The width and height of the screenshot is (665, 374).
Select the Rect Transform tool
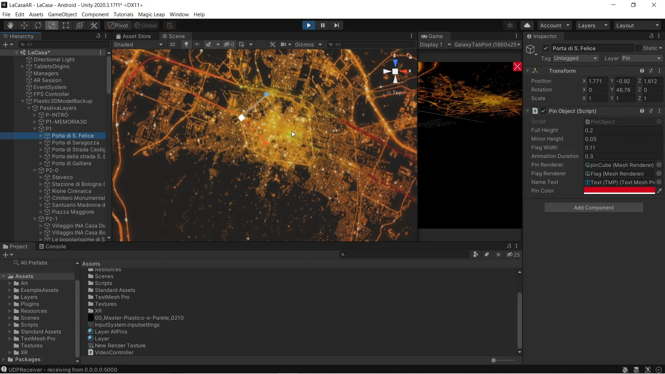click(66, 25)
